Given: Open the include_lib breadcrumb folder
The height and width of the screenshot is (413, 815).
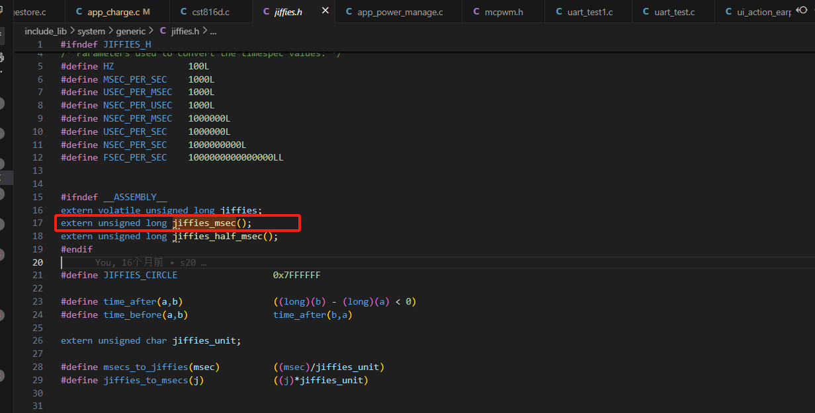Looking at the screenshot, I should point(46,31).
